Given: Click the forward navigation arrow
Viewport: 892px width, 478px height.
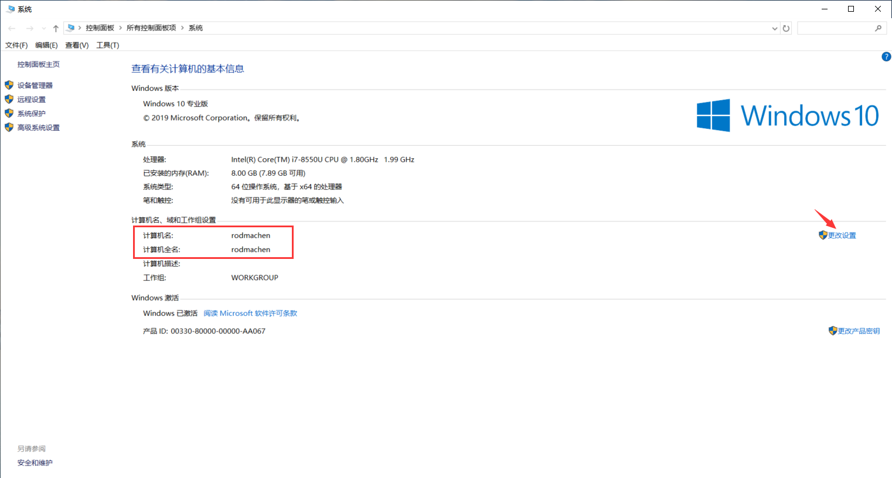Looking at the screenshot, I should tap(29, 28).
